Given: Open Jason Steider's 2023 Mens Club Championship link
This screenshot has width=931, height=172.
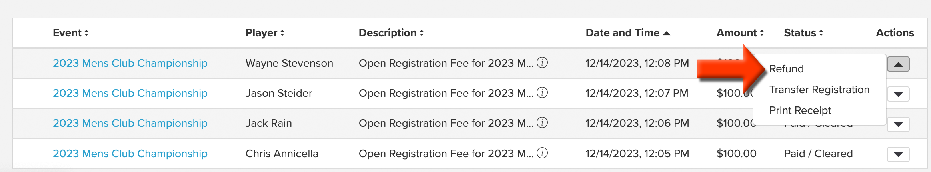Looking at the screenshot, I should coord(130,93).
